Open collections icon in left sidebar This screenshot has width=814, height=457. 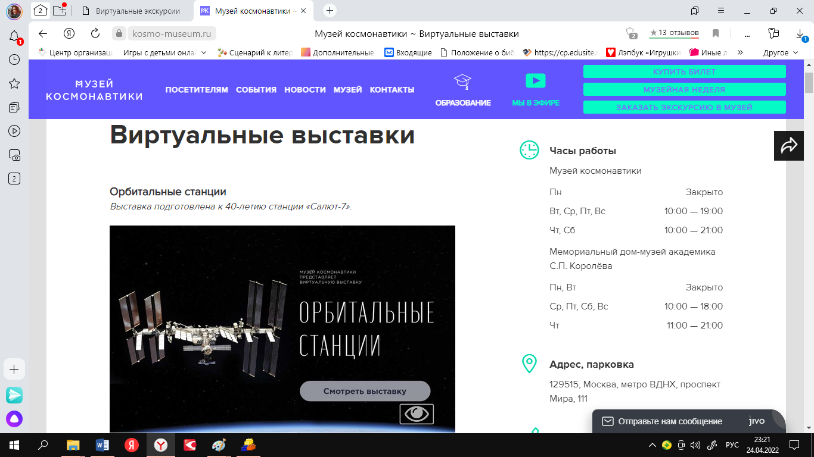pyautogui.click(x=14, y=107)
